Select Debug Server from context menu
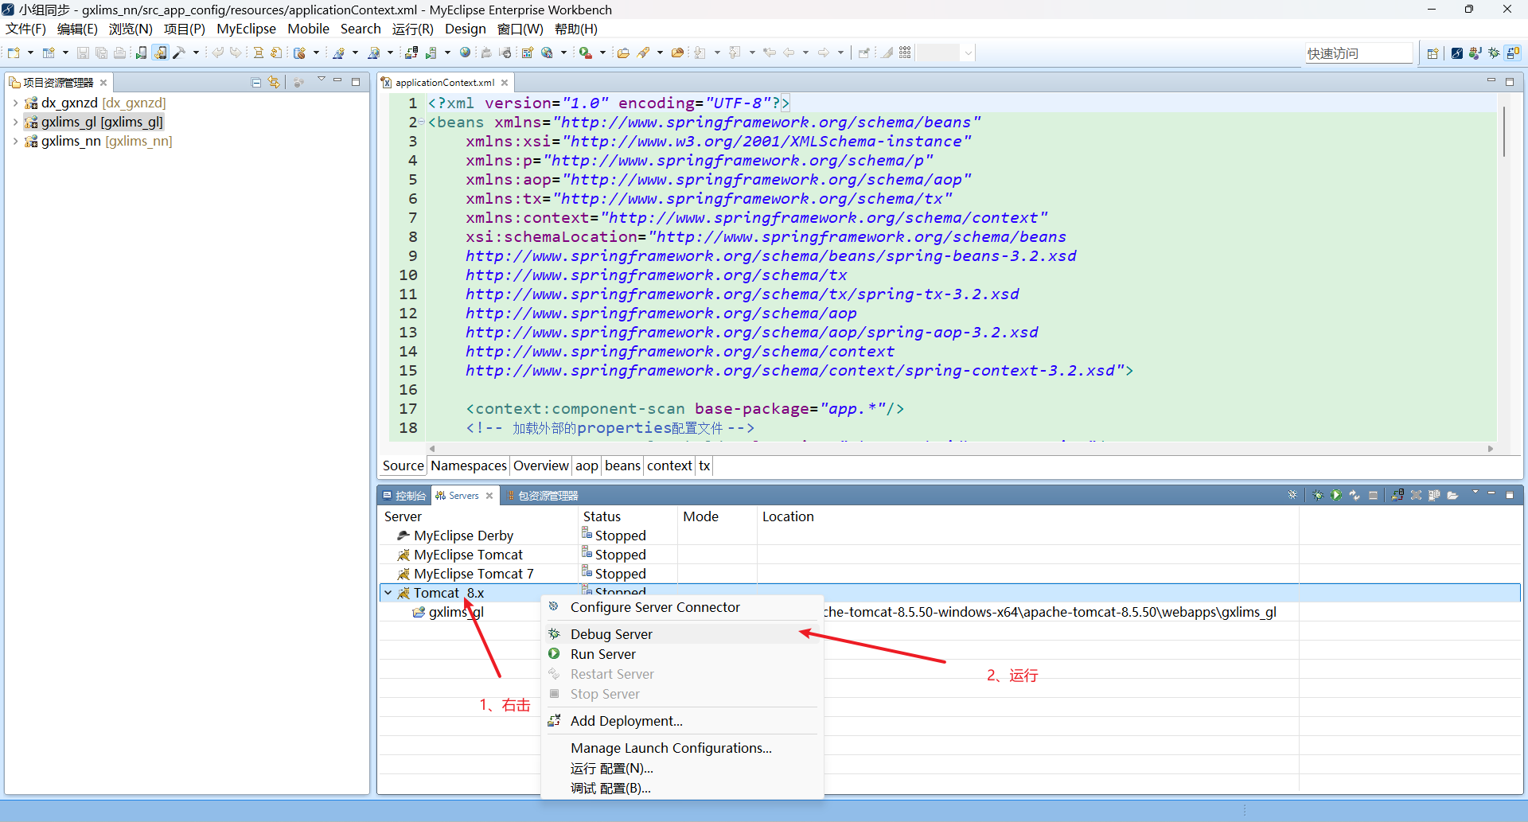The image size is (1528, 822). [682, 634]
